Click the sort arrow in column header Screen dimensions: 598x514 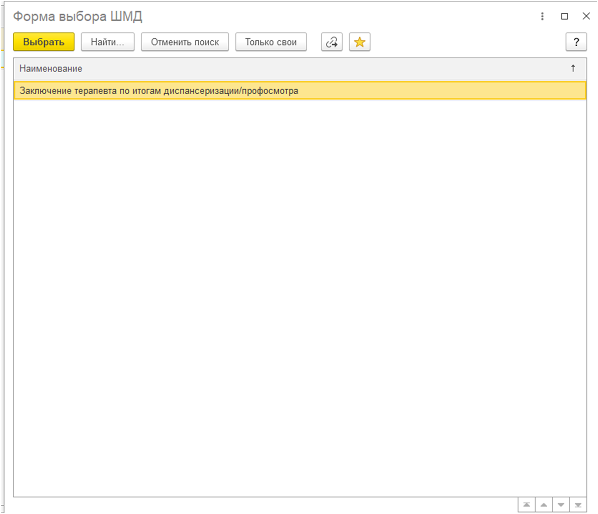[573, 69]
